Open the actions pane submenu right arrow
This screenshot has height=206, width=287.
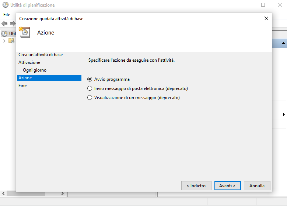click(x=284, y=115)
